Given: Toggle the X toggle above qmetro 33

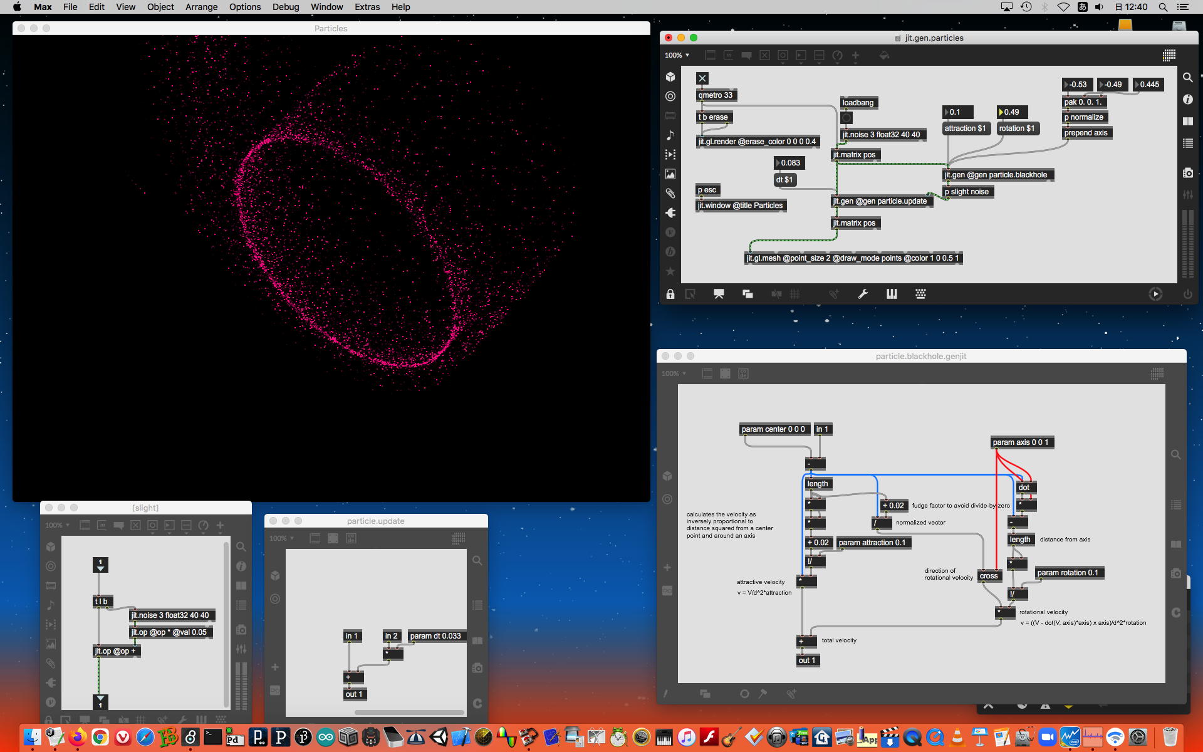Looking at the screenshot, I should 702,78.
